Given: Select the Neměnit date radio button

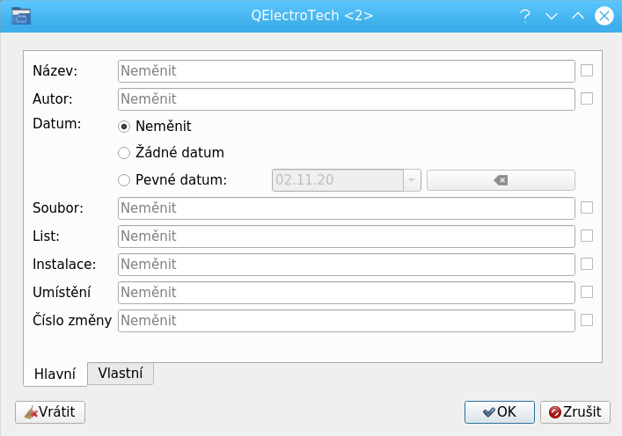Looking at the screenshot, I should click(x=124, y=126).
